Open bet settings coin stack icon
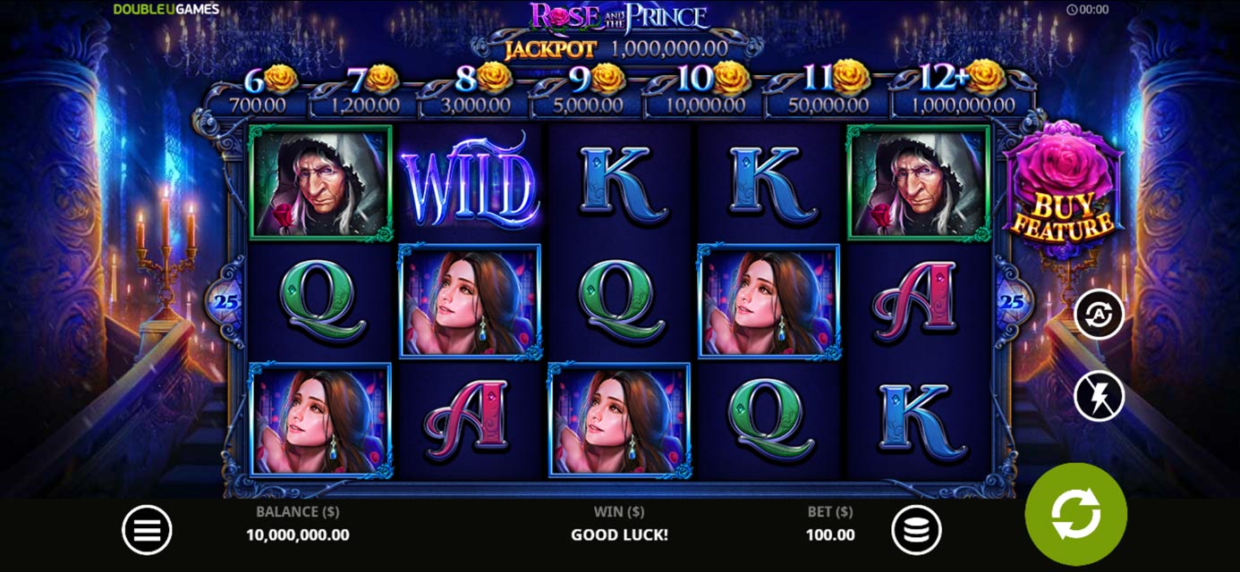1240x572 pixels. (916, 531)
